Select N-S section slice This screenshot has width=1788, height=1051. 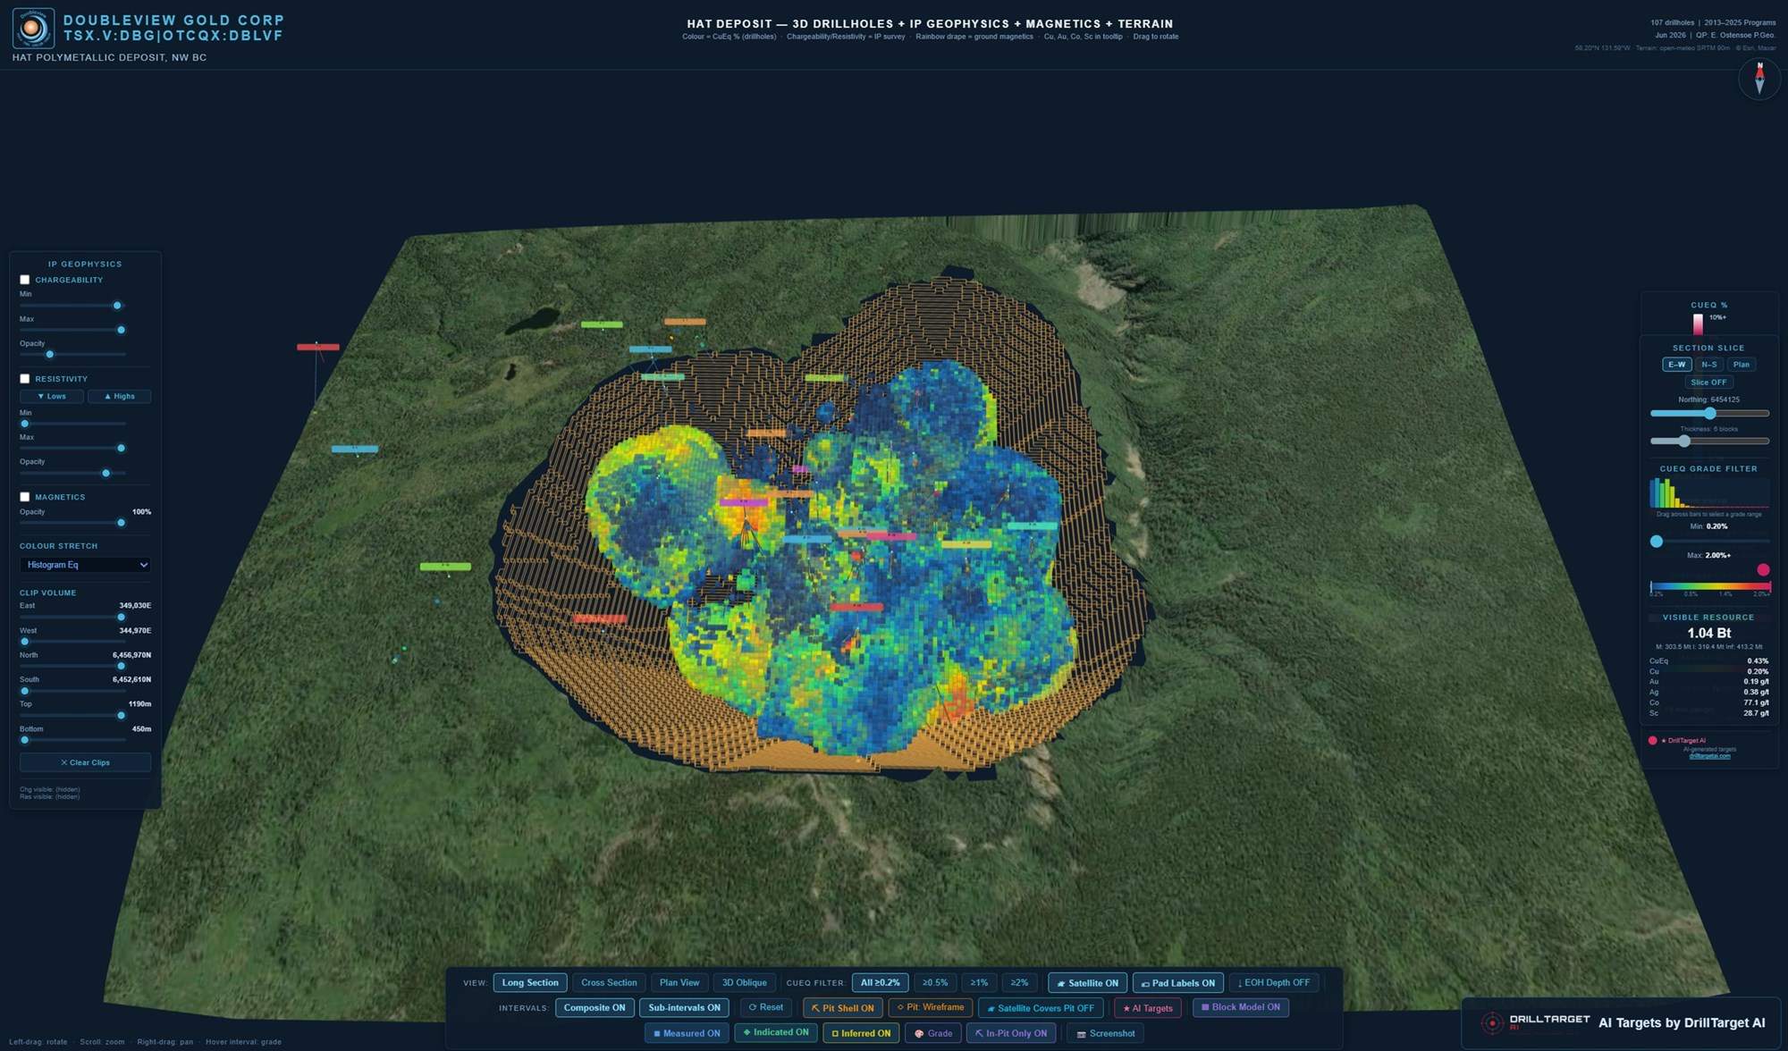tap(1708, 365)
